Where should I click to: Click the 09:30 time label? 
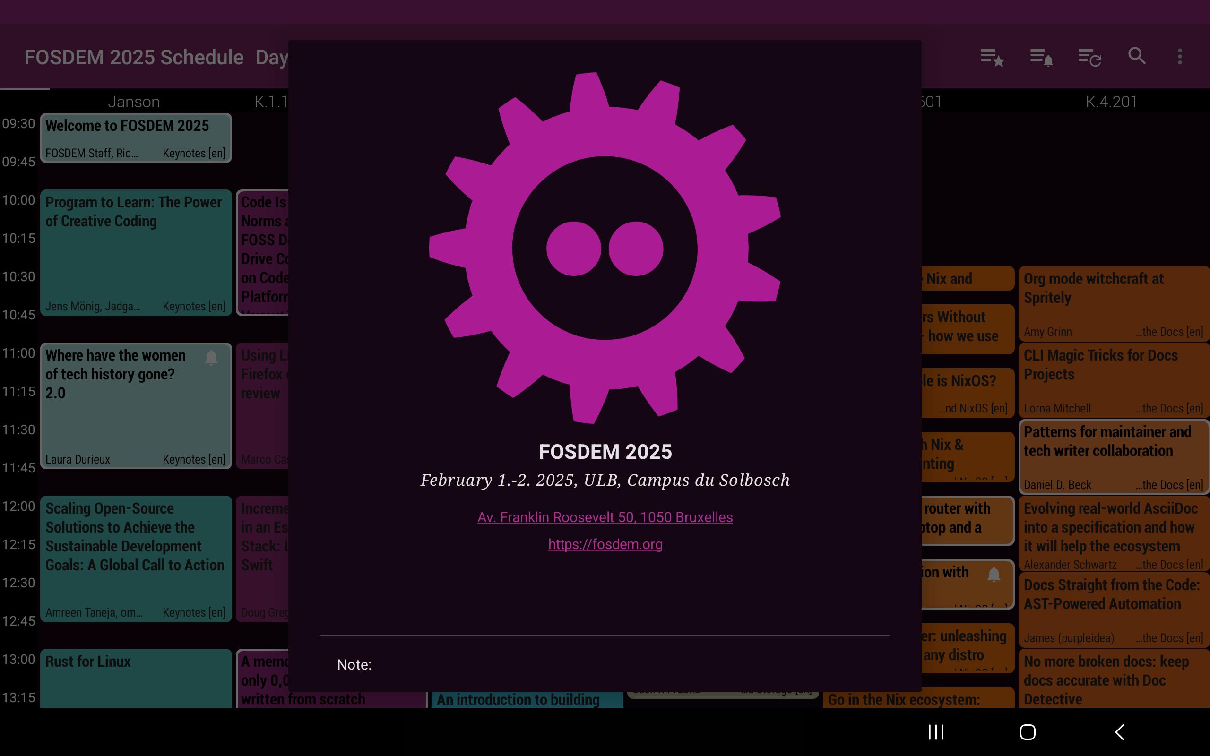(18, 123)
